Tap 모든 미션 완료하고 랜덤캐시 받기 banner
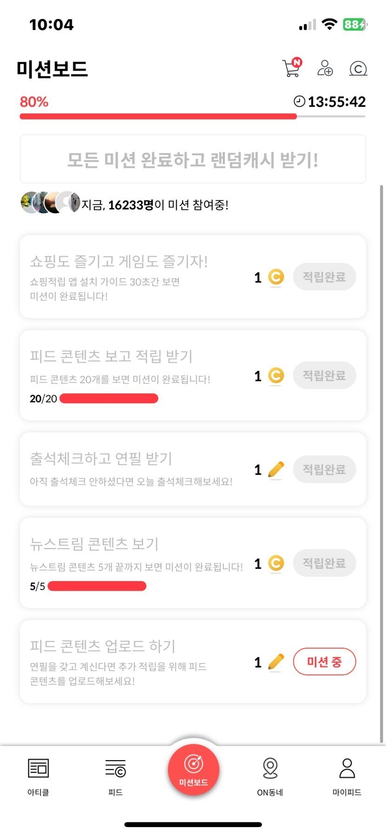This screenshot has width=386, height=835. [193, 159]
